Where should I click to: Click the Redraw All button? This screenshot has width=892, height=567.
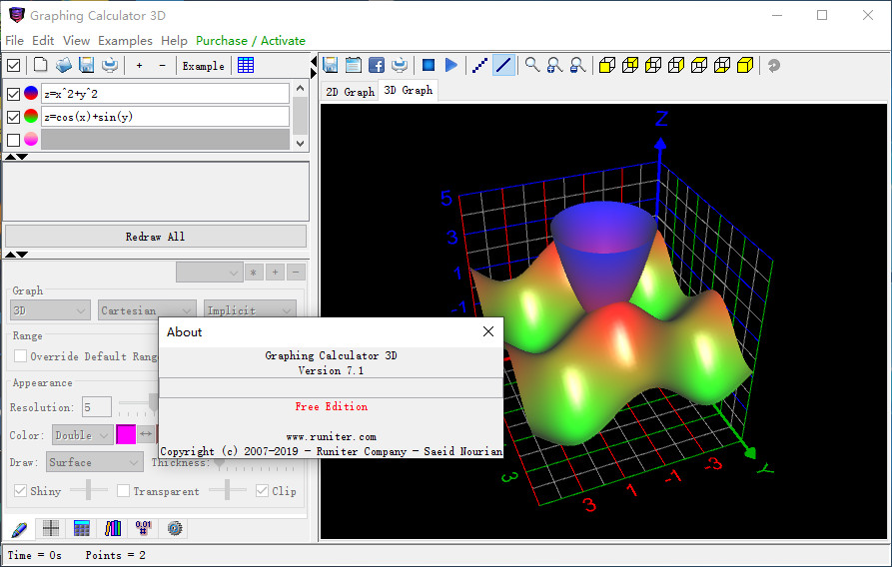pos(155,237)
